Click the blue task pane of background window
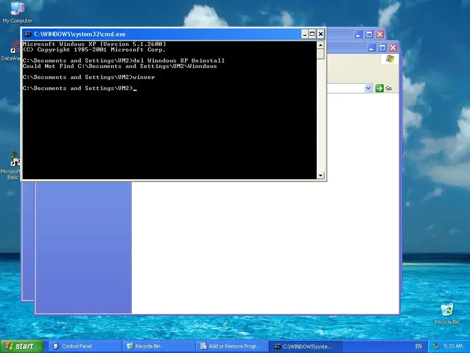Screen dimensions: 470x353 [x=84, y=248]
